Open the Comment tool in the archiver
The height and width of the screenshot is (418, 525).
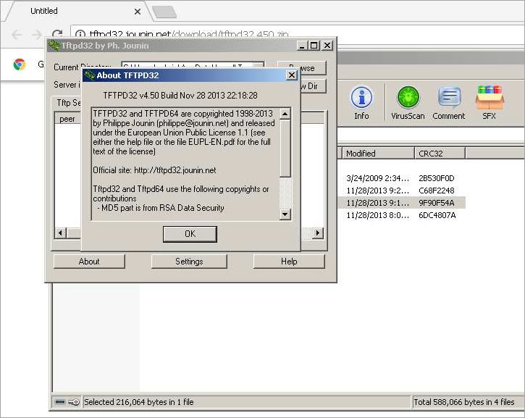pyautogui.click(x=449, y=102)
